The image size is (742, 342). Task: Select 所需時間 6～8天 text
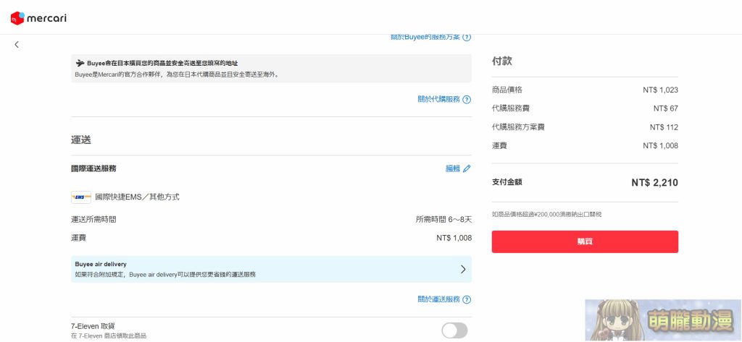coord(444,220)
